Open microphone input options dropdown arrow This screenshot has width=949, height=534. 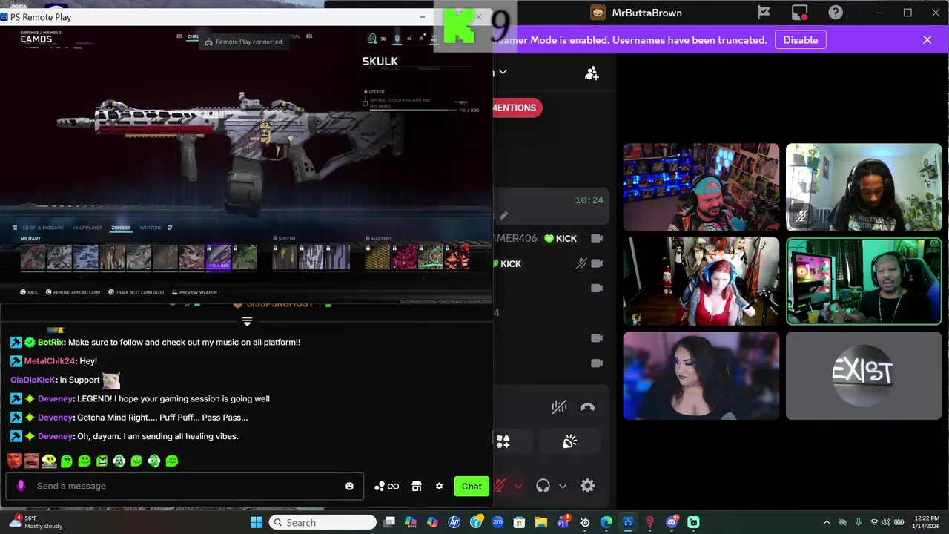point(518,486)
